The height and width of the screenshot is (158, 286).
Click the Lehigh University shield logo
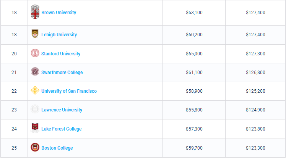point(35,34)
